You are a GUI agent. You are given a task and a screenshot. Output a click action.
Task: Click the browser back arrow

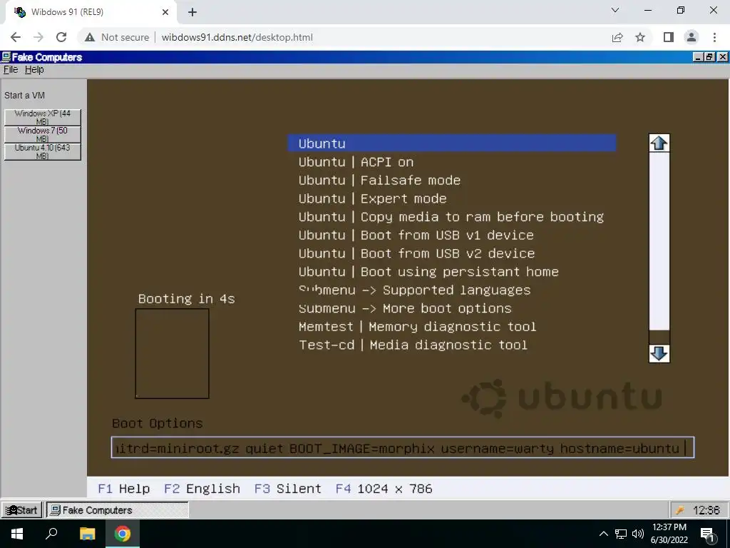pyautogui.click(x=16, y=37)
